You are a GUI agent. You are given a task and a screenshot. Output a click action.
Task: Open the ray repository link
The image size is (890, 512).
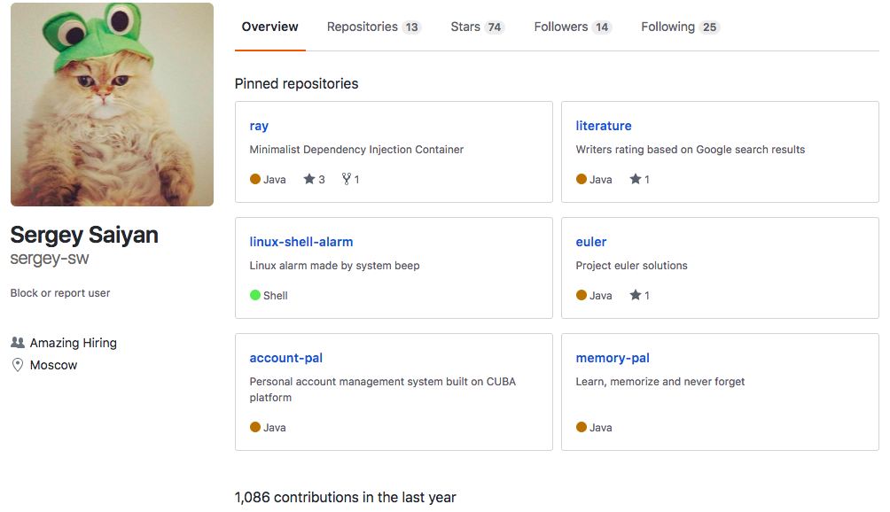[259, 126]
